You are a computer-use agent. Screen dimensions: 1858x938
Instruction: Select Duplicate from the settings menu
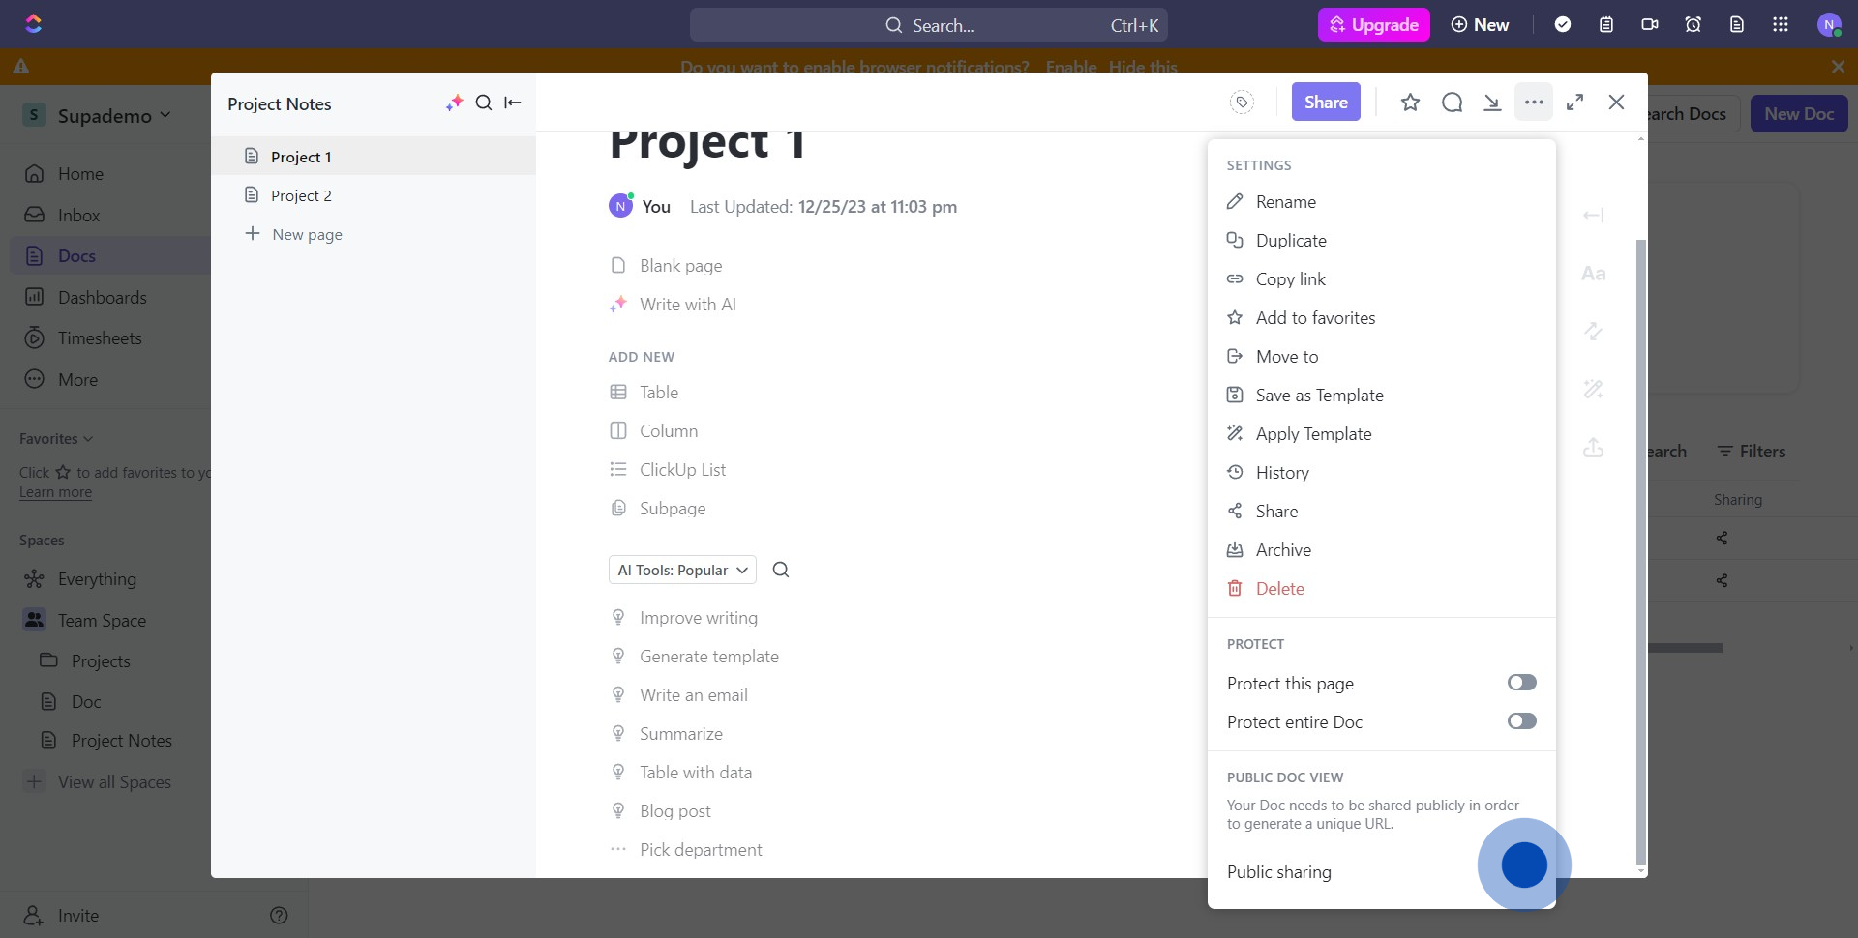(x=1291, y=241)
